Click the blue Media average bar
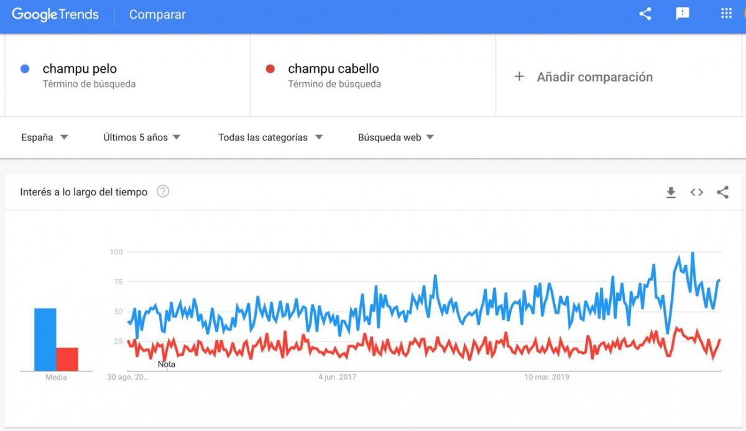Viewport: 746px width, 431px height. coord(45,340)
